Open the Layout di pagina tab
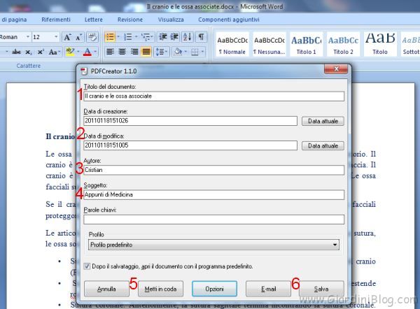420x309 pixels. tap(13, 20)
